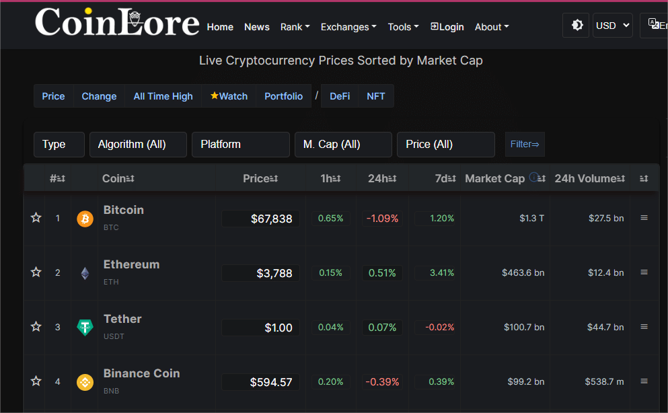668x413 pixels.
Task: Click the Bitcoin orange logo icon
Action: (x=85, y=219)
